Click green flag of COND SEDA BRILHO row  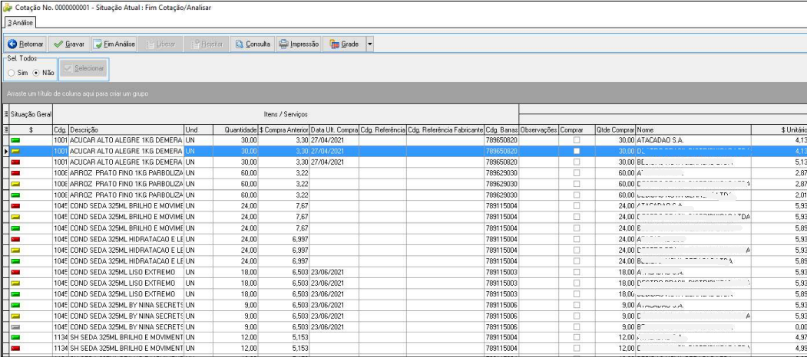coord(15,228)
